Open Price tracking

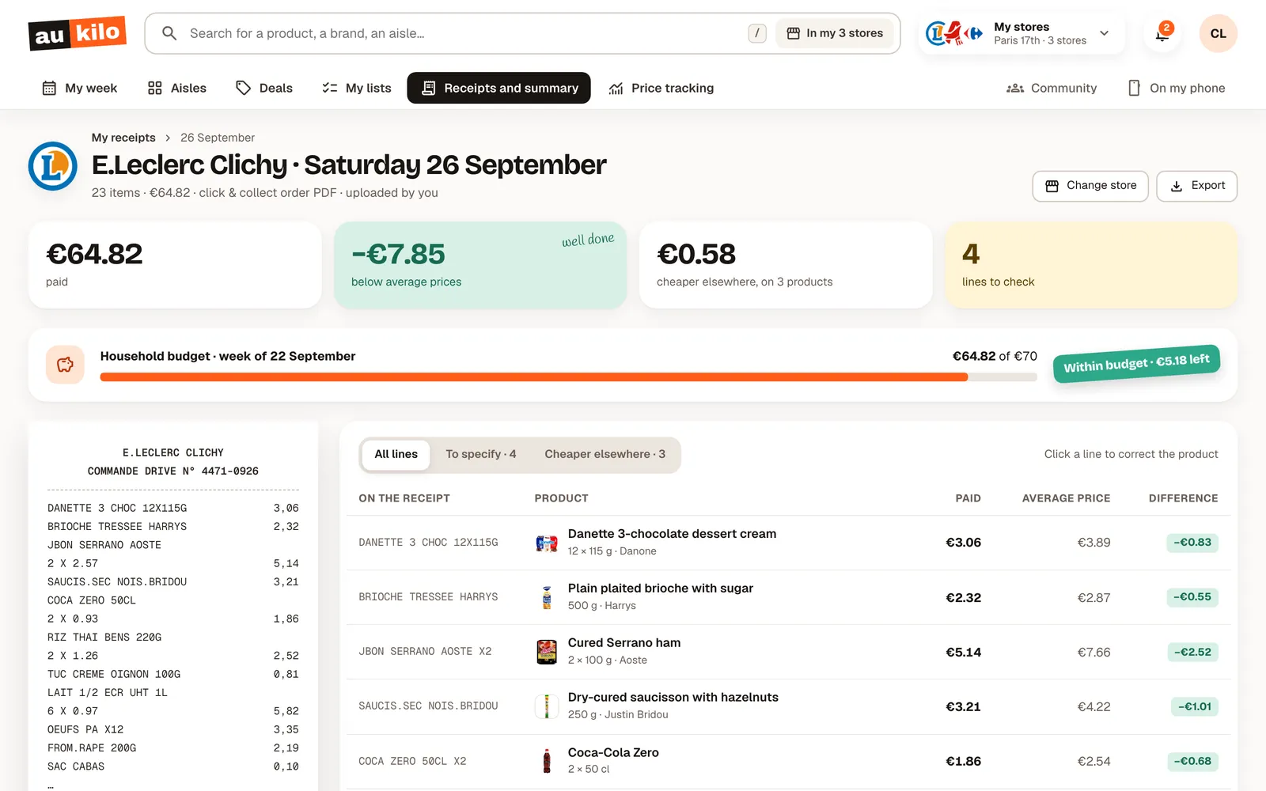[661, 88]
